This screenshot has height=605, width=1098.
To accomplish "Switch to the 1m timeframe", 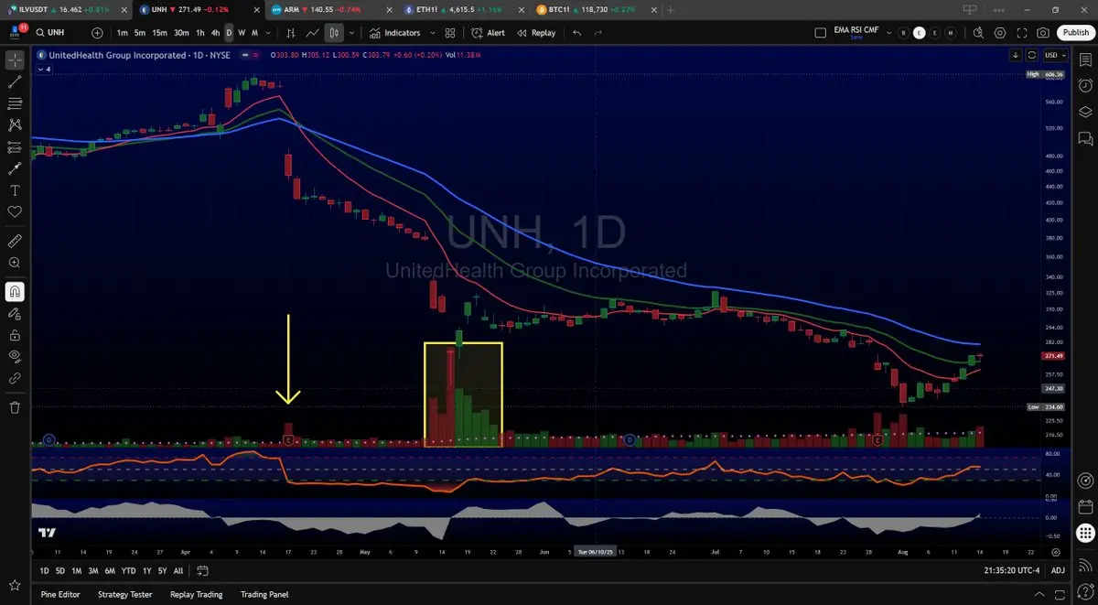I will (123, 33).
